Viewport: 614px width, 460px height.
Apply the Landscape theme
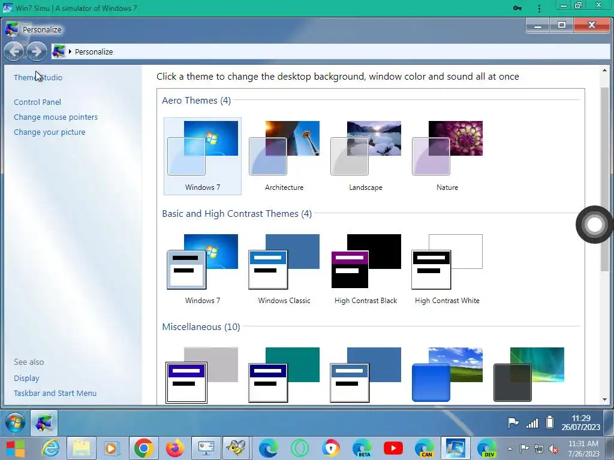366,156
